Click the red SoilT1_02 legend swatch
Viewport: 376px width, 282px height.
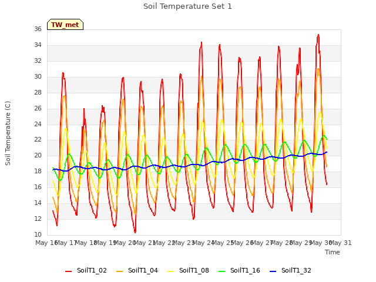[69, 271]
